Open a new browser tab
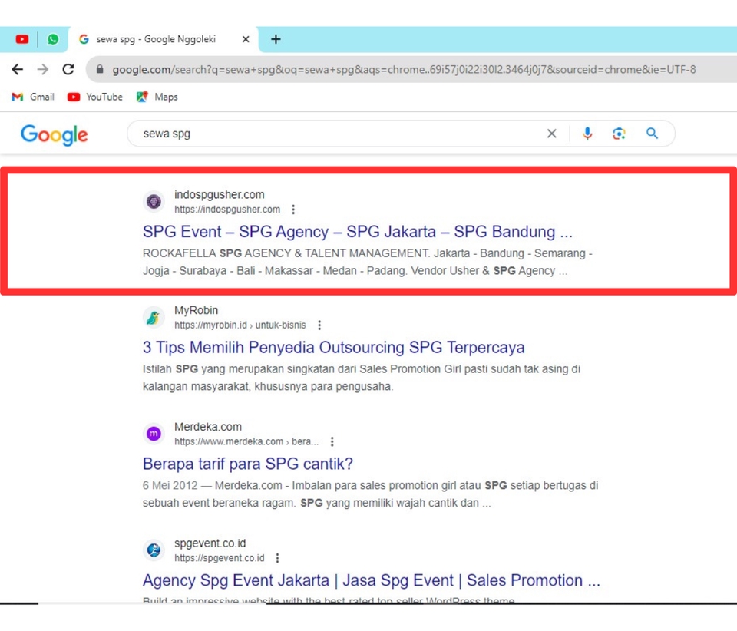This screenshot has height=631, width=737. [x=276, y=38]
